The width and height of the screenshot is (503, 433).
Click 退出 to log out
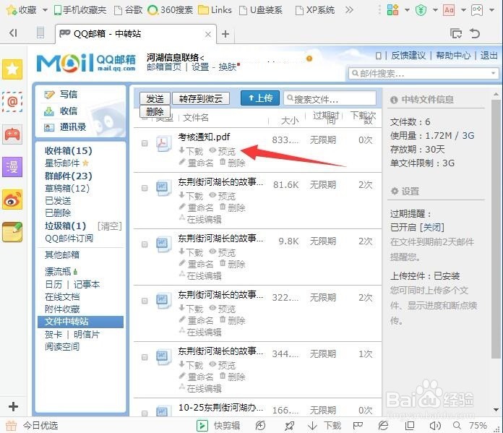click(489, 56)
